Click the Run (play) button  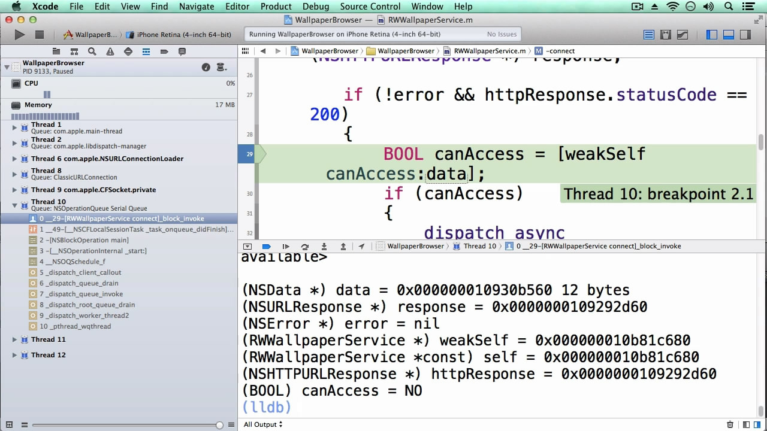coord(20,35)
